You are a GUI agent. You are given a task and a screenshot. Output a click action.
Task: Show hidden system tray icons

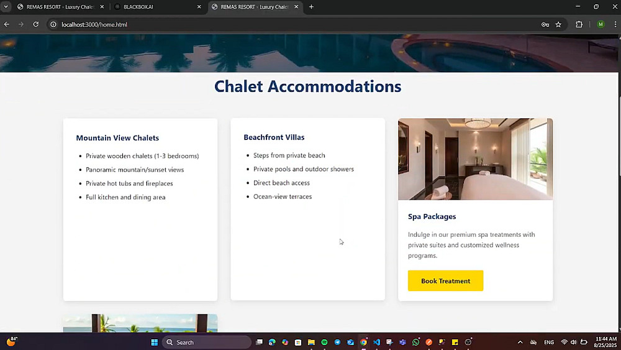click(x=520, y=342)
